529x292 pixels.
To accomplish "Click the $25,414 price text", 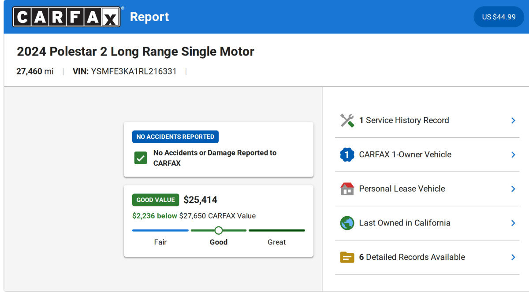I will [201, 200].
